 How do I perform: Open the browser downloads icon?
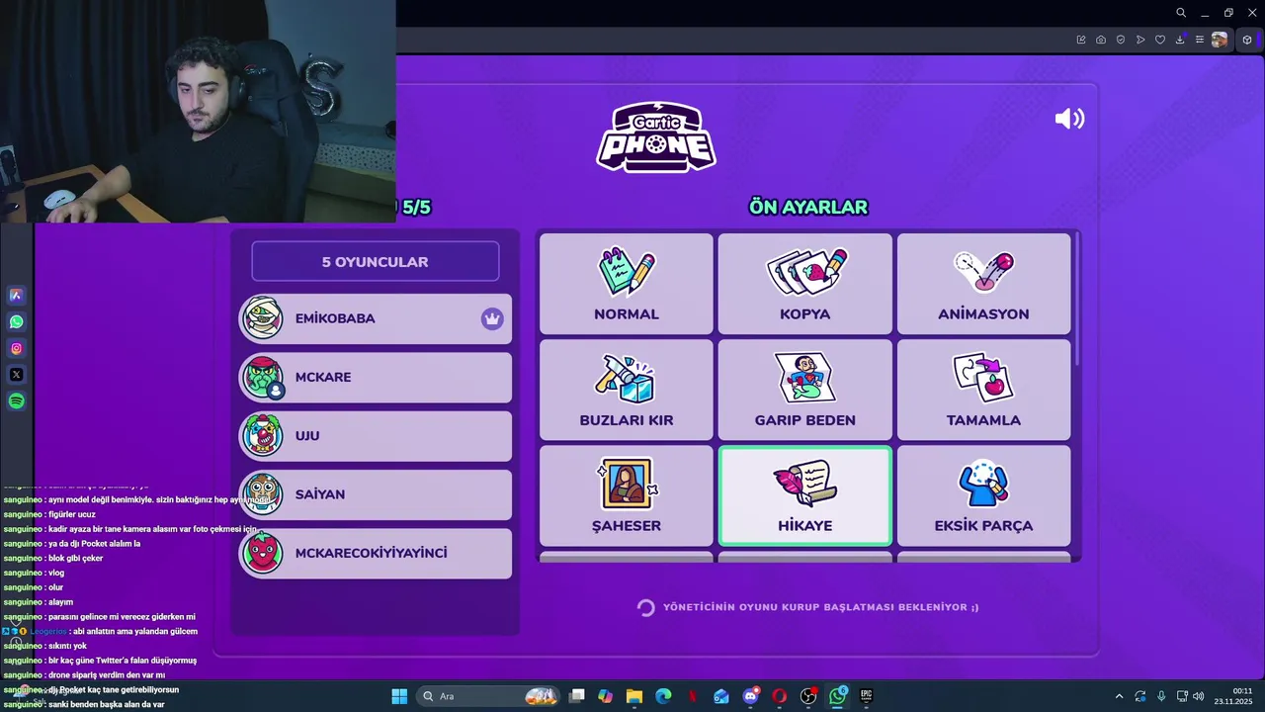1180,40
